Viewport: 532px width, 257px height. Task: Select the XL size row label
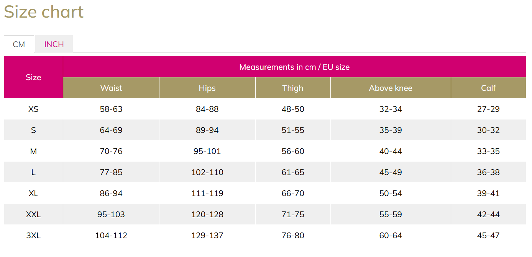33,193
